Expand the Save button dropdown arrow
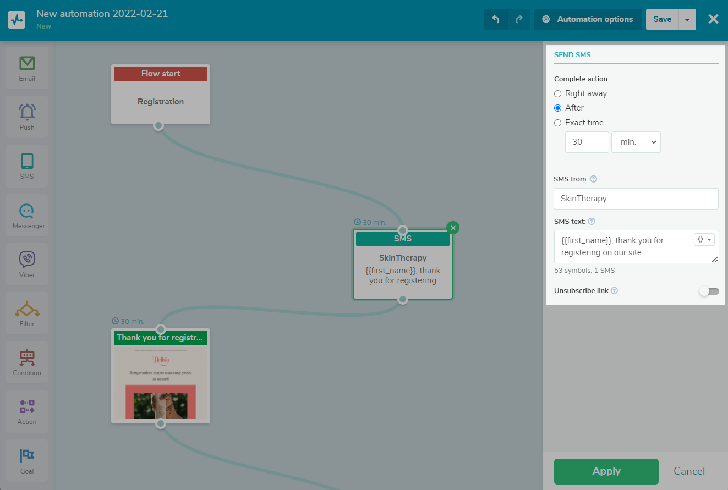The image size is (728, 490). (687, 19)
